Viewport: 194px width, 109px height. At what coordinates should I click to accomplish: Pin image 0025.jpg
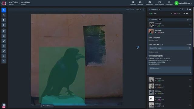click(190, 86)
